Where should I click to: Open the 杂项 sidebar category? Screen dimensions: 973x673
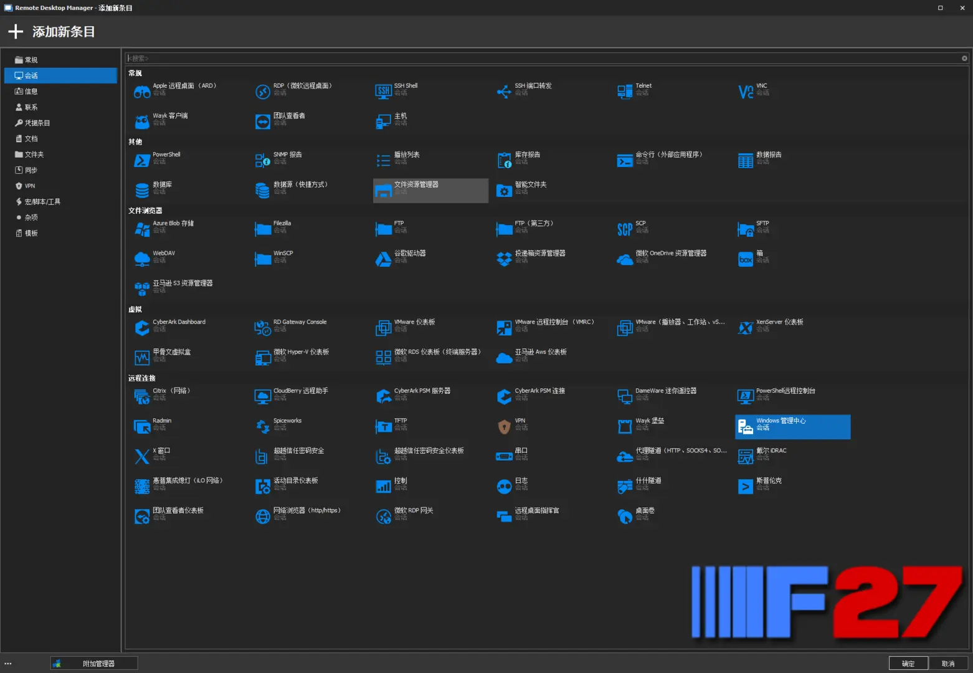[x=60, y=217]
